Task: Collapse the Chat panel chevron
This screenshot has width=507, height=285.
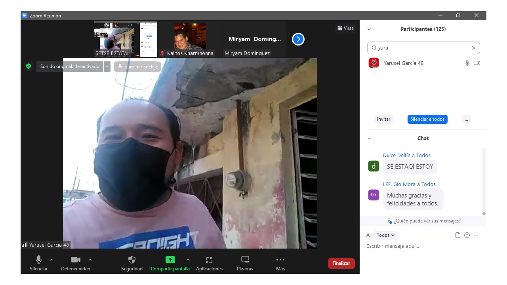Action: (x=369, y=139)
